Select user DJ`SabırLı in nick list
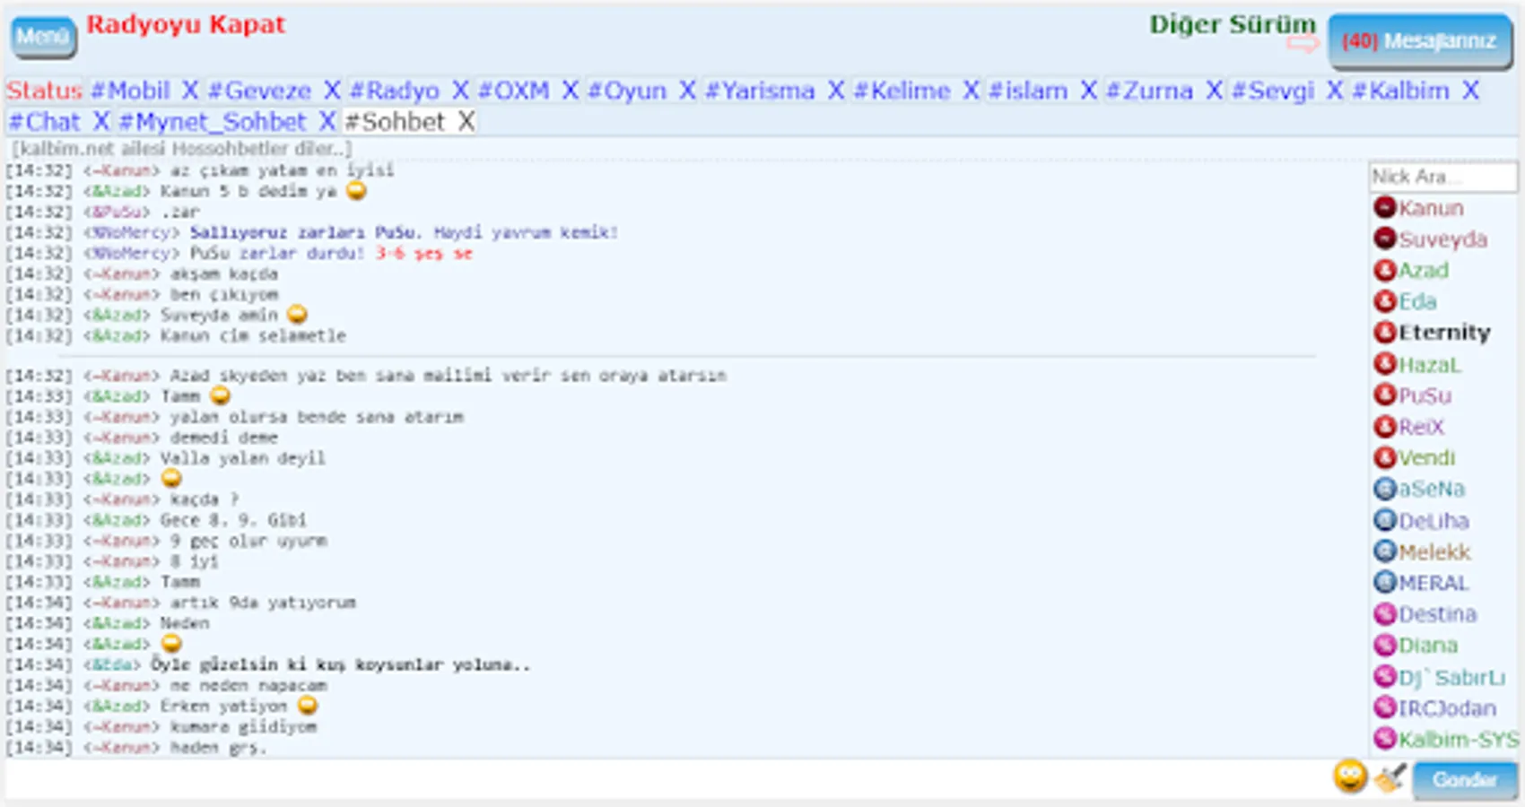 tap(1452, 677)
